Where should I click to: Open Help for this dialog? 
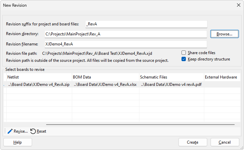point(18,142)
